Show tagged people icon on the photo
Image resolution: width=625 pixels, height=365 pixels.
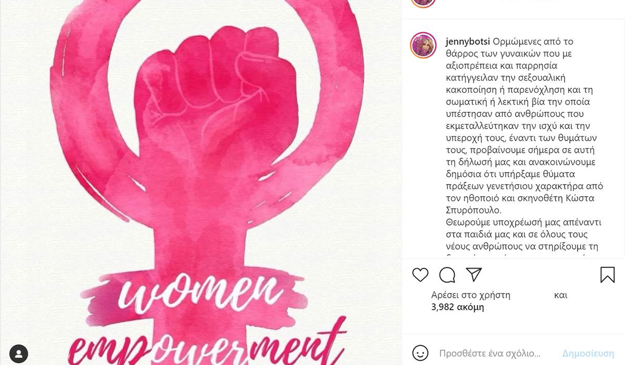(x=18, y=352)
